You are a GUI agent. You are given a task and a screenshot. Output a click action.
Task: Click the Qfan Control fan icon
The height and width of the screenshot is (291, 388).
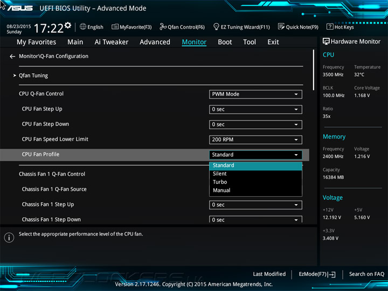(163, 26)
